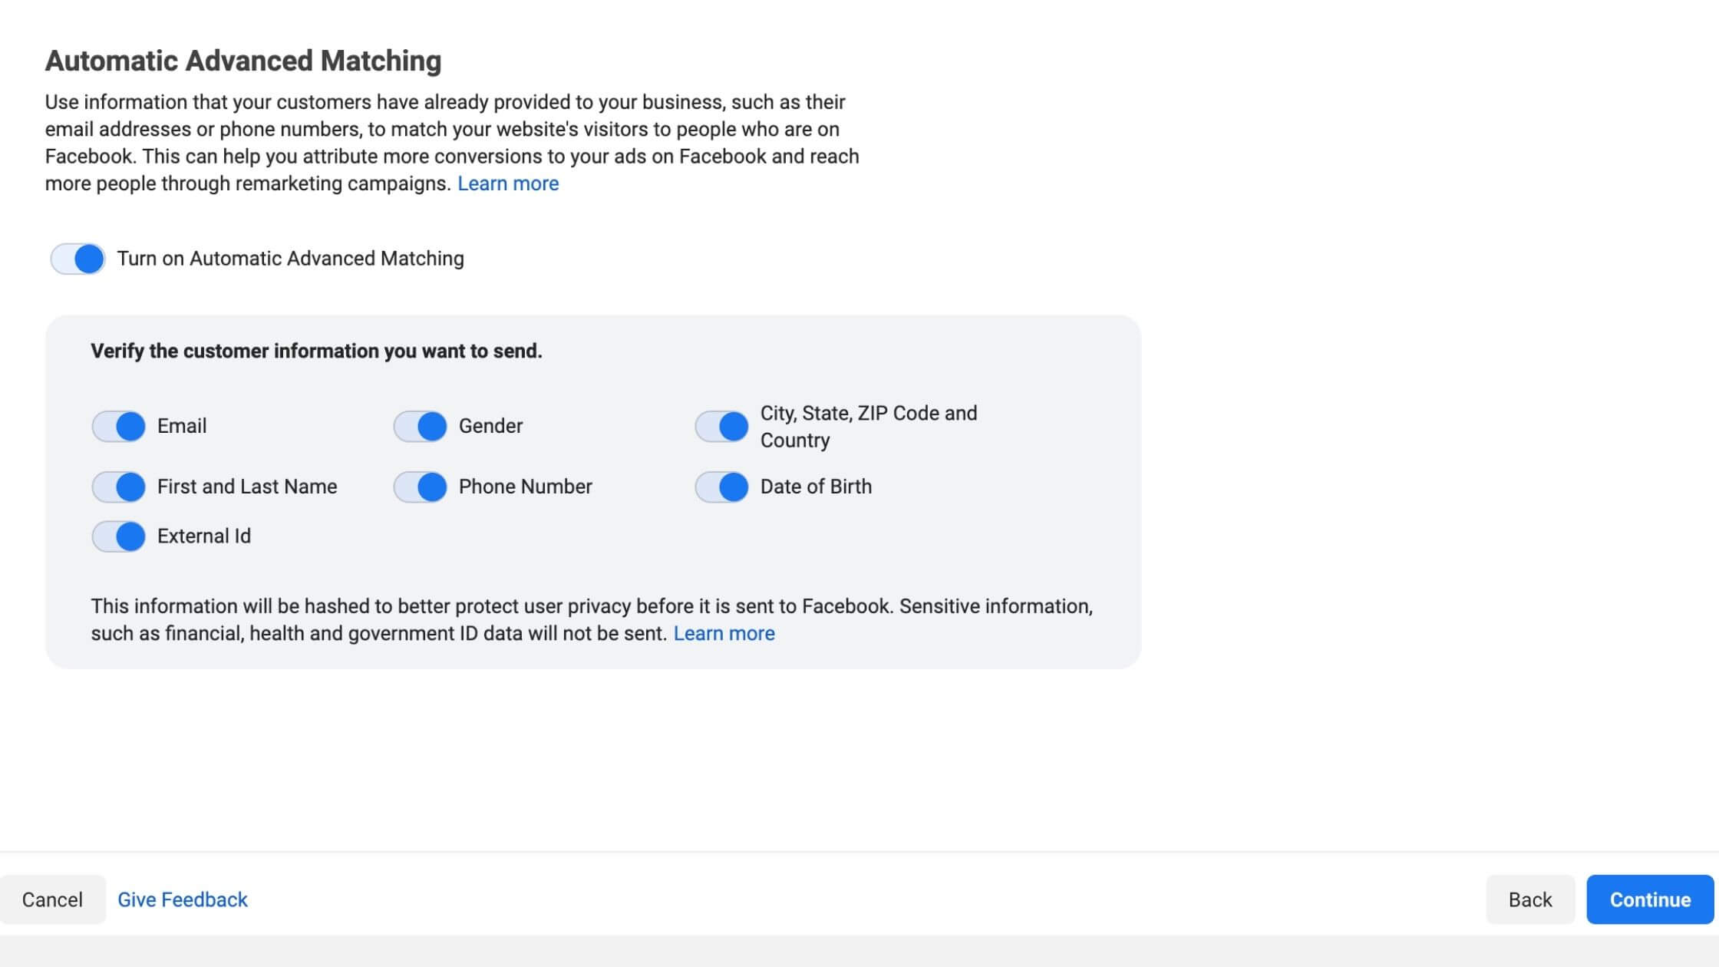Open Learn more link after remarketing campaigns
The image size is (1719, 967).
click(x=508, y=183)
